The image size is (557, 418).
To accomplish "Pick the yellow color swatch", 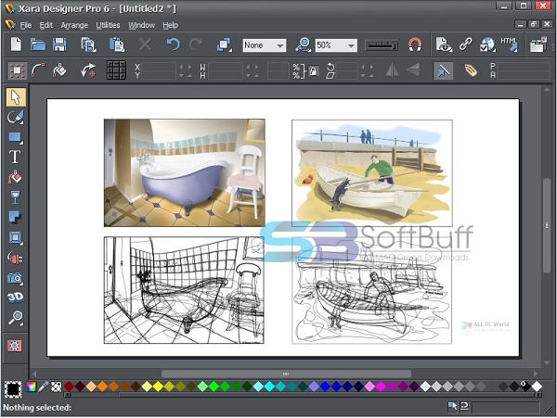I will [158, 386].
